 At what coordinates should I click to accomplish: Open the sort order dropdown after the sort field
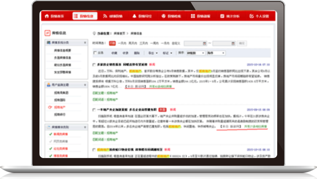[216, 53]
